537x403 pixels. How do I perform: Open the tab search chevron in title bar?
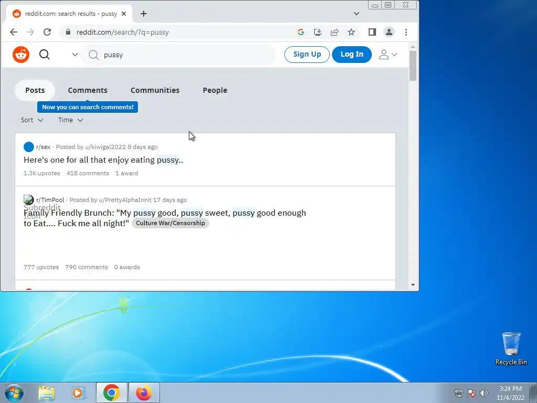tap(357, 14)
